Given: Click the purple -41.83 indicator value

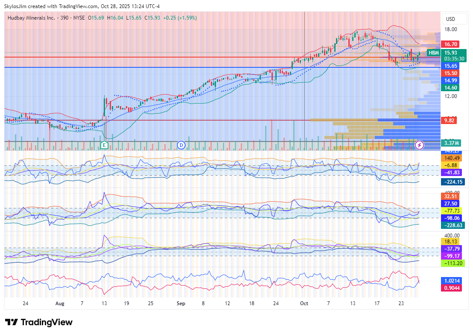Looking at the screenshot, I should click(452, 173).
